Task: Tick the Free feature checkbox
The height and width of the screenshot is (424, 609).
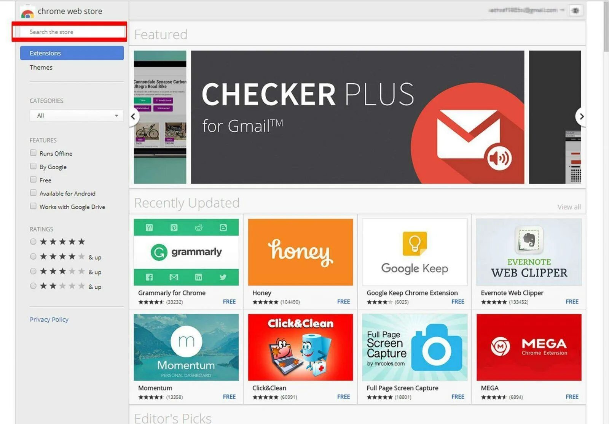Action: point(33,179)
